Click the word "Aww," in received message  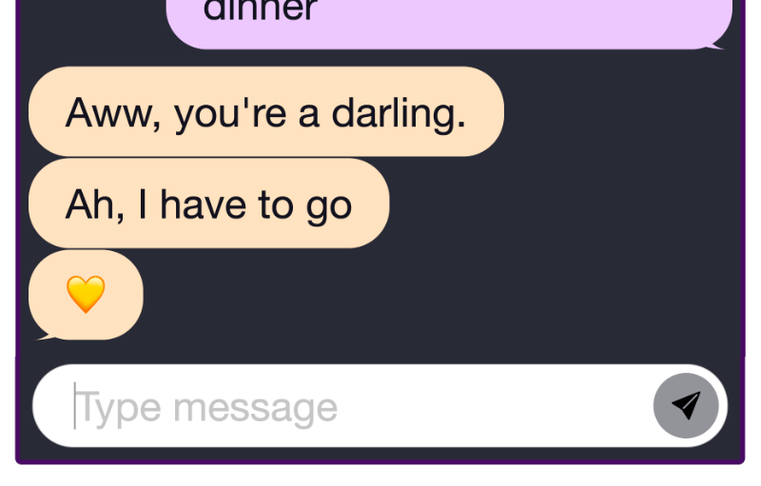113,113
